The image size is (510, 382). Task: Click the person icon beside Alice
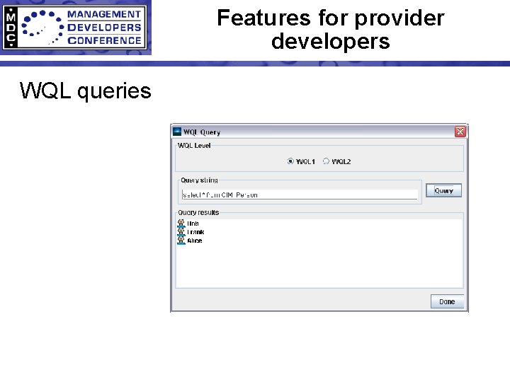pyautogui.click(x=181, y=241)
